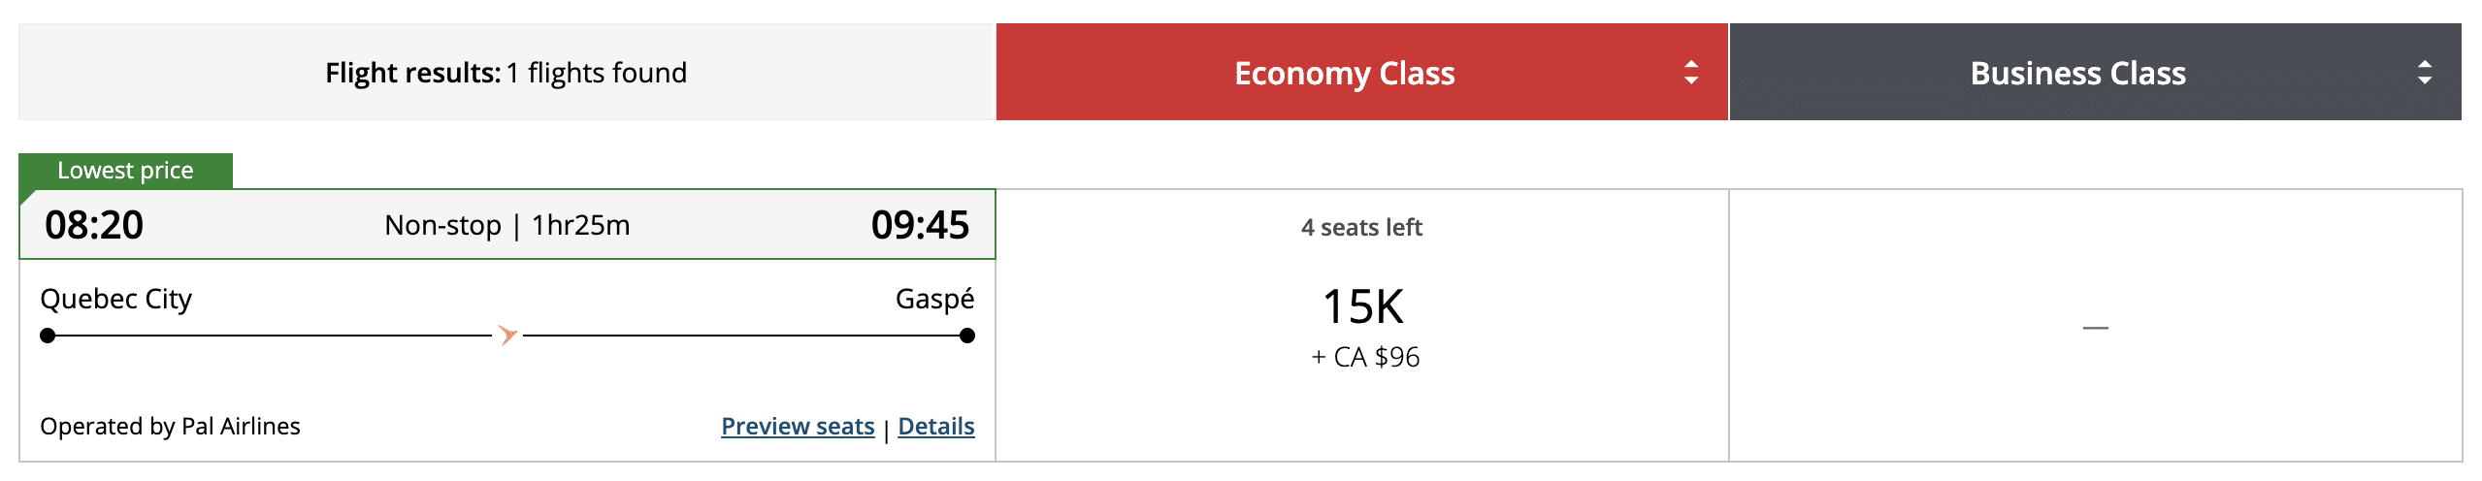Select the Economy Class column header
This screenshot has width=2482, height=481.
1344,73
